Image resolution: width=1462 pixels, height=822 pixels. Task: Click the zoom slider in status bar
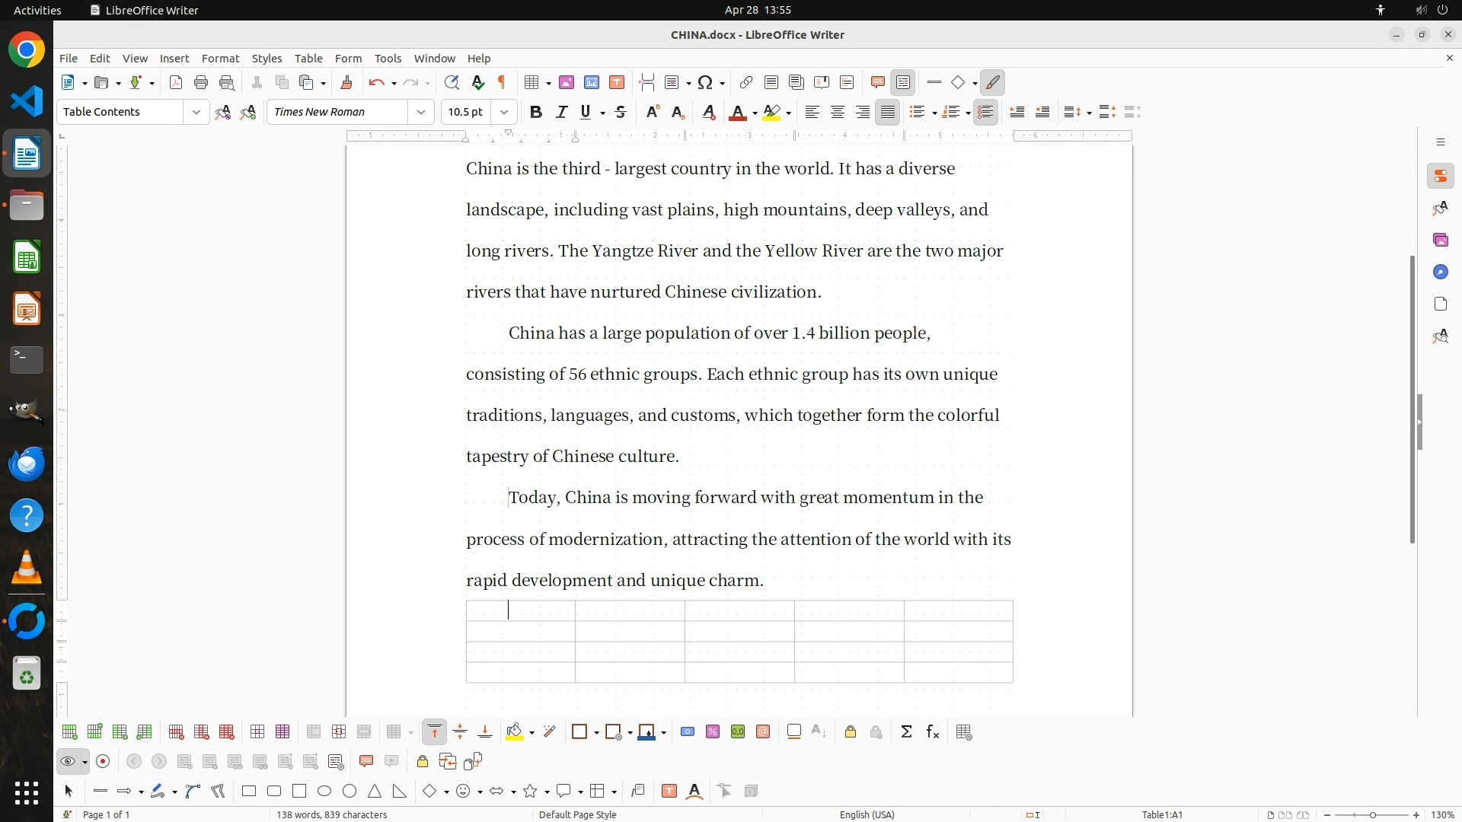tap(1371, 814)
